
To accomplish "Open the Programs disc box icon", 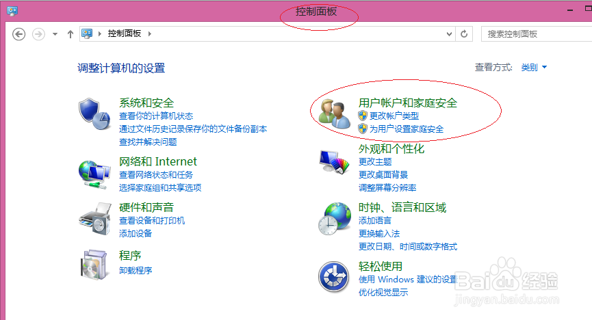I will (x=94, y=265).
